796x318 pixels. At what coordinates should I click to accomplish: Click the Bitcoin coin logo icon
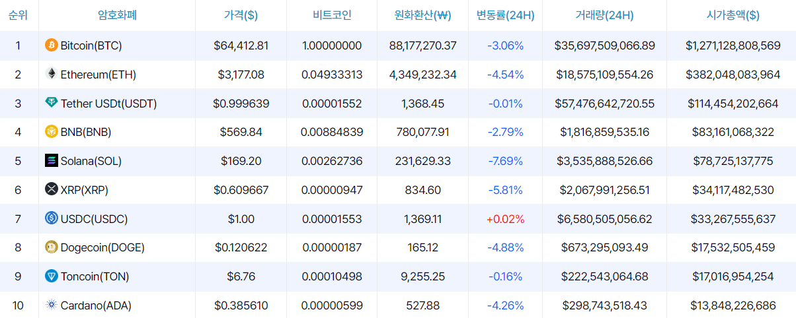[52, 46]
